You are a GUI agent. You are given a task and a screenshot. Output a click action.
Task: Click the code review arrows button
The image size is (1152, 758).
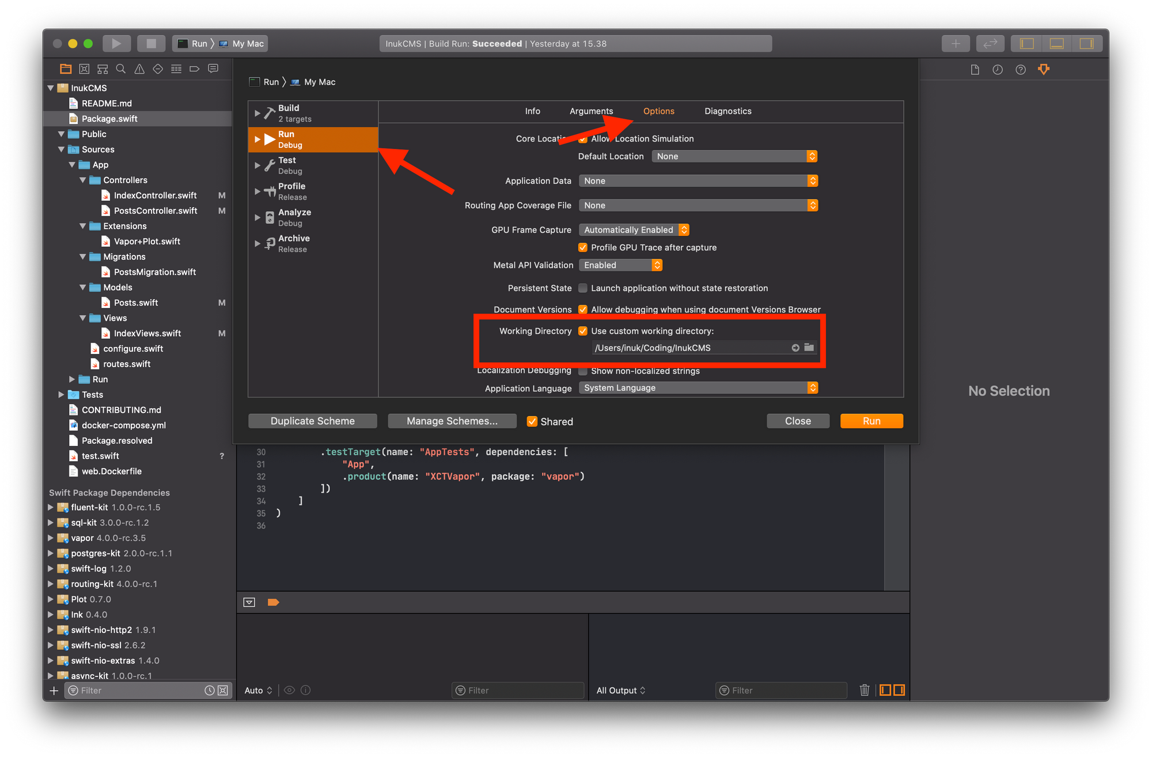990,44
